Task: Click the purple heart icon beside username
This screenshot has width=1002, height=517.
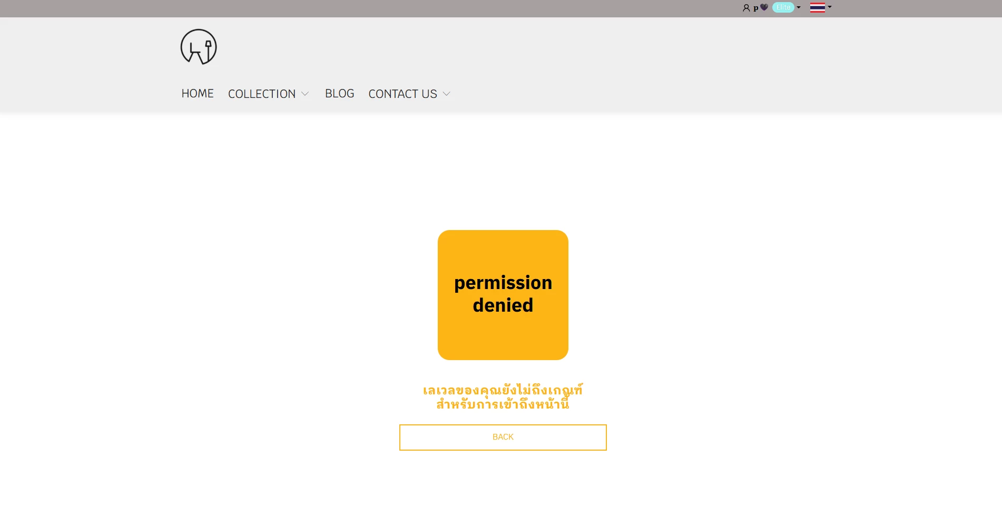Action: 764,7
